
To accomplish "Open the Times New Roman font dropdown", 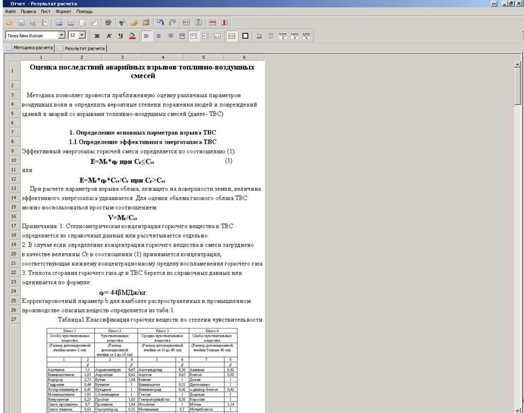I will coord(61,36).
